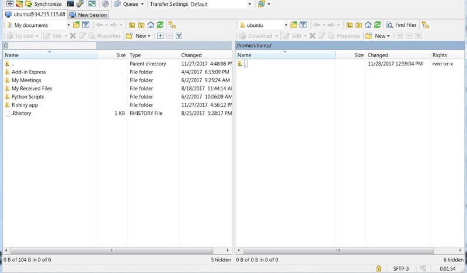Open the terminal console icon
467x273 pixels.
(x=71, y=4)
